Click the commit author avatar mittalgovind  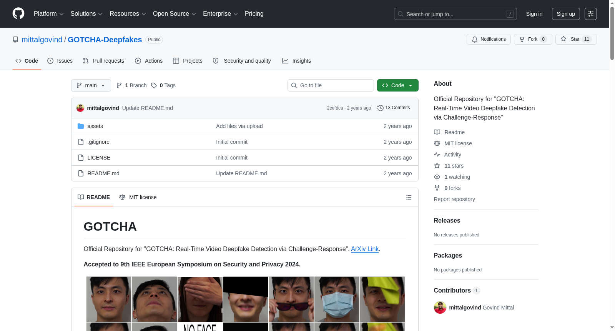[80, 108]
